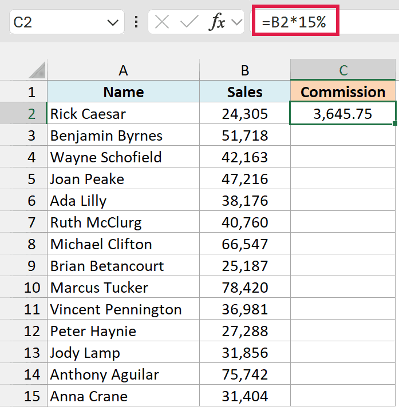Select sales value 25,187
This screenshot has height=407, width=399.
245,265
